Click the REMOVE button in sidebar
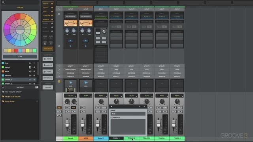Viewport: 253px width, 142px height. point(48,65)
